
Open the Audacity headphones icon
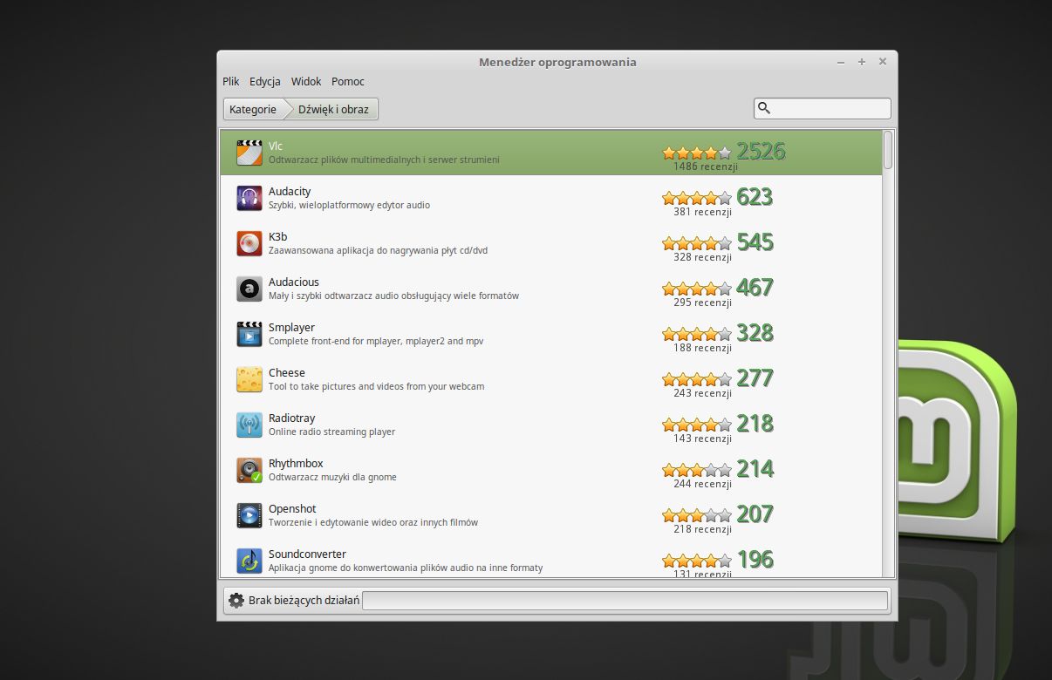click(249, 198)
